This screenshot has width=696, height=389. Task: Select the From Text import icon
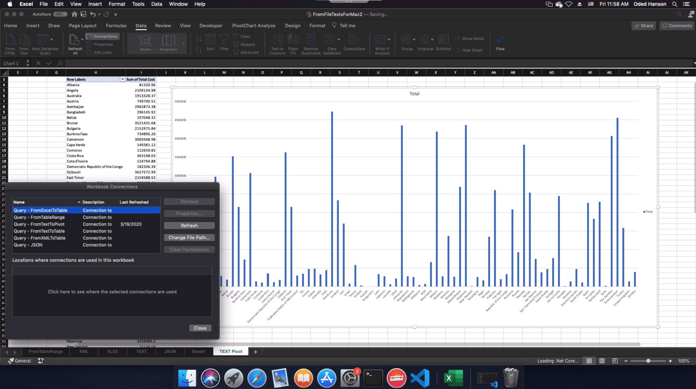23,43
